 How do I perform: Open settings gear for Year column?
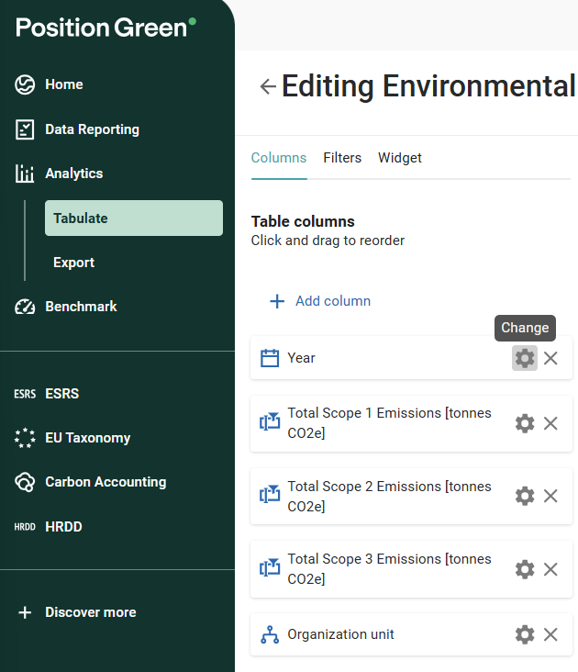524,358
